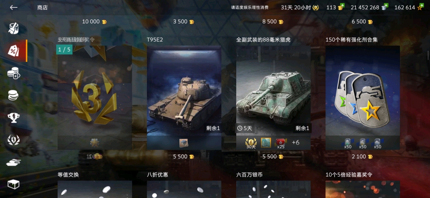Open the tanks sidebar category
The image size is (430, 198).
[x=14, y=162]
